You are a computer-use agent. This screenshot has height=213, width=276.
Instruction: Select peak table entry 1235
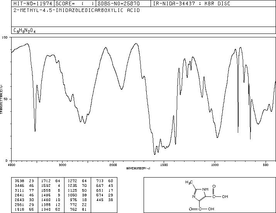point(72,186)
